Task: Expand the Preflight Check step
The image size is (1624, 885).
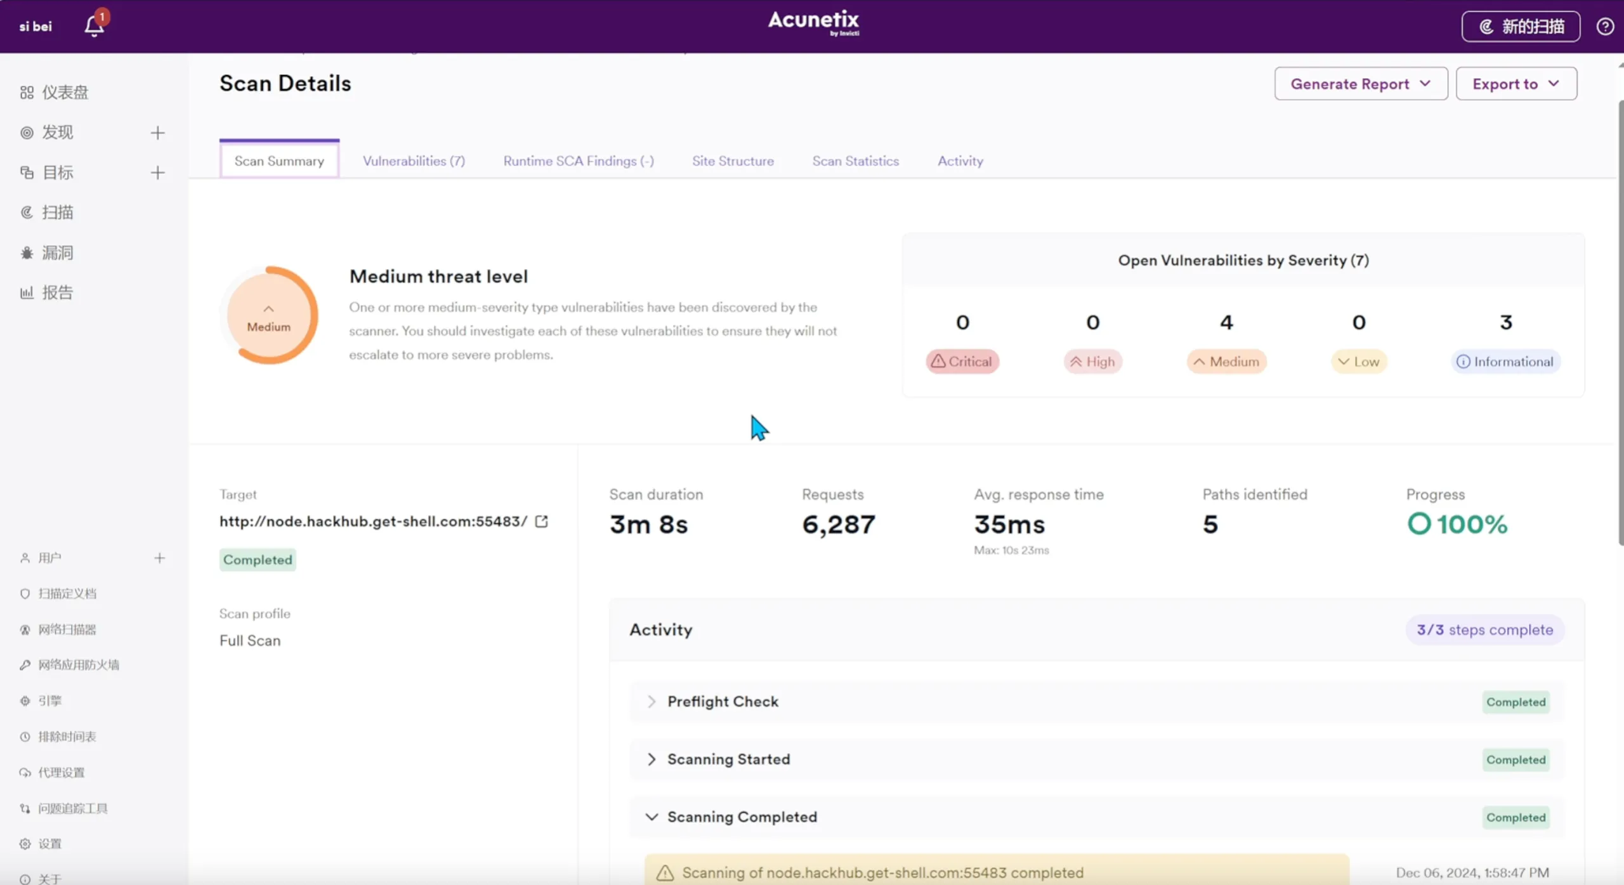Action: click(651, 702)
